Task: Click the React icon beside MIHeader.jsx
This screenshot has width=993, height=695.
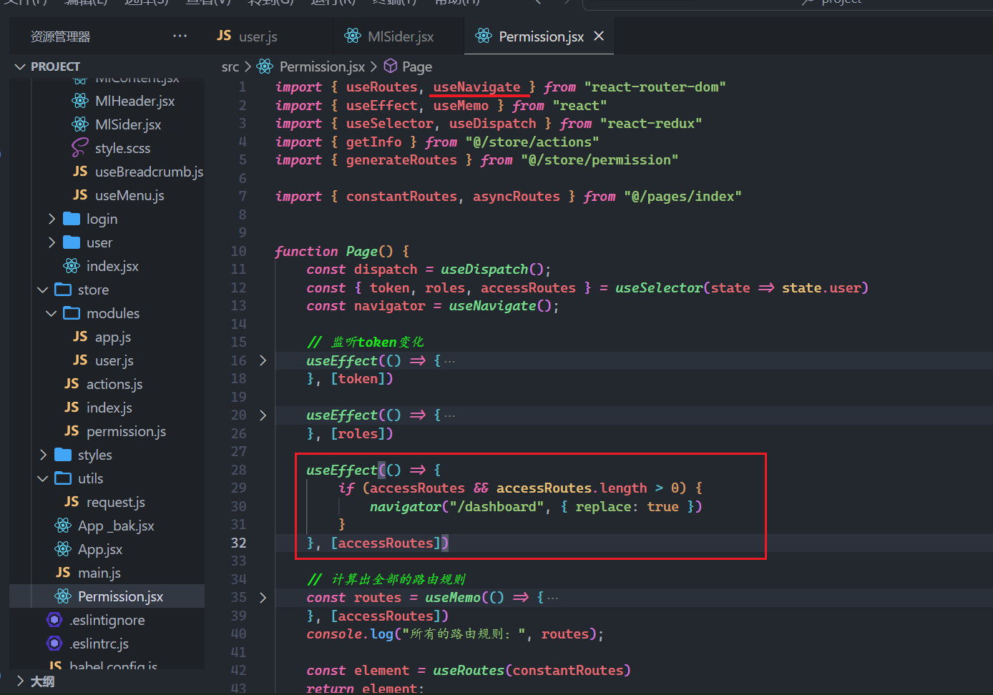Action: (x=80, y=101)
